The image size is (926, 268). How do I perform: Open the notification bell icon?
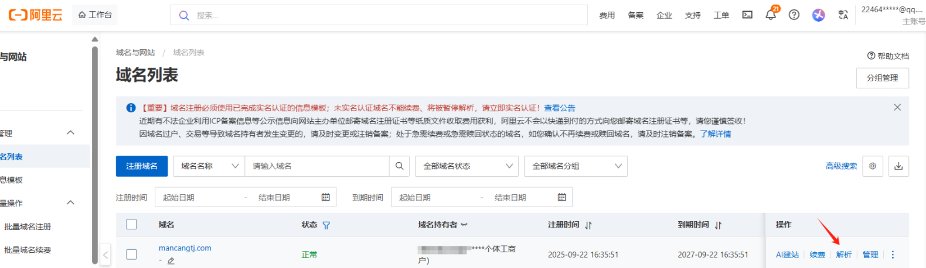point(770,15)
